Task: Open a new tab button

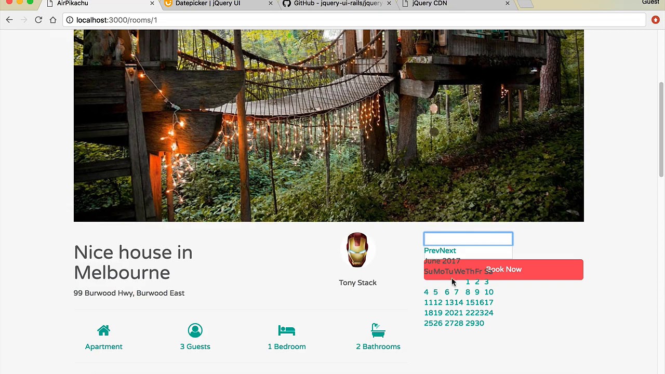Action: [526, 4]
